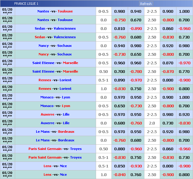The image size is (193, 179).
Task: Click 0.880 odds for Paris Saint Germain-Troyes
Action: [x=119, y=149]
